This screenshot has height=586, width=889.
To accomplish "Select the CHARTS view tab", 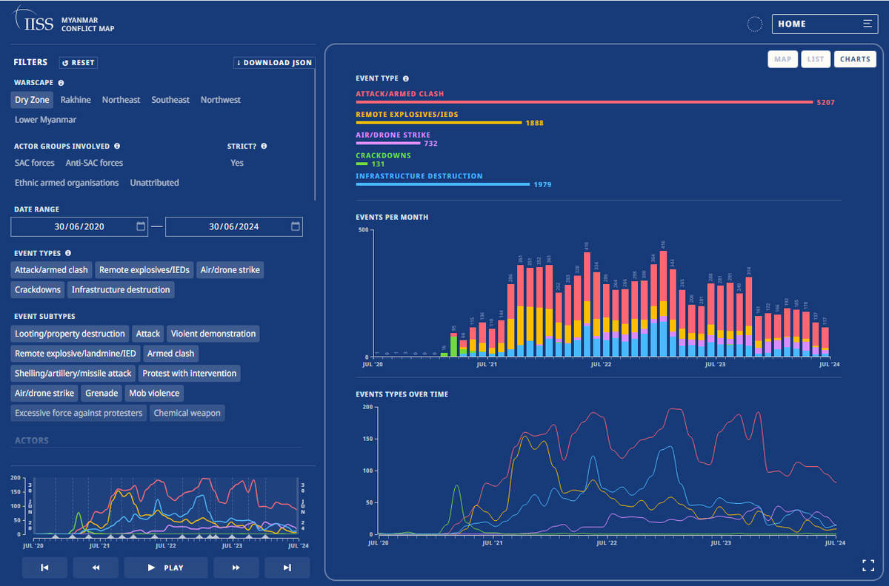I will click(855, 59).
